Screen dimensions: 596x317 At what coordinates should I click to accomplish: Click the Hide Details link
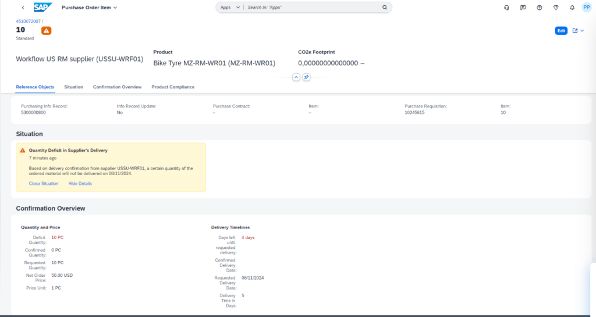click(x=80, y=183)
